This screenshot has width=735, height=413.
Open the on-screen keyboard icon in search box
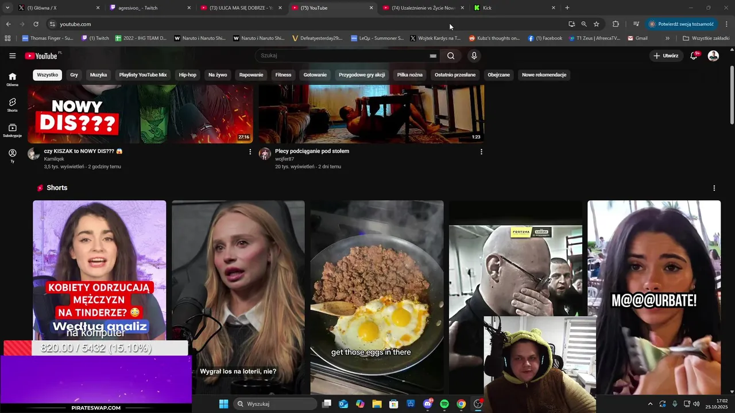pos(433,56)
